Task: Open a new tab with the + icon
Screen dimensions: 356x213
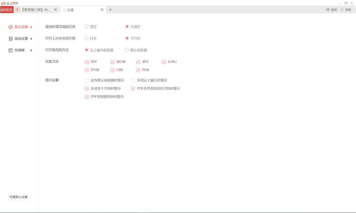Action: pos(110,10)
